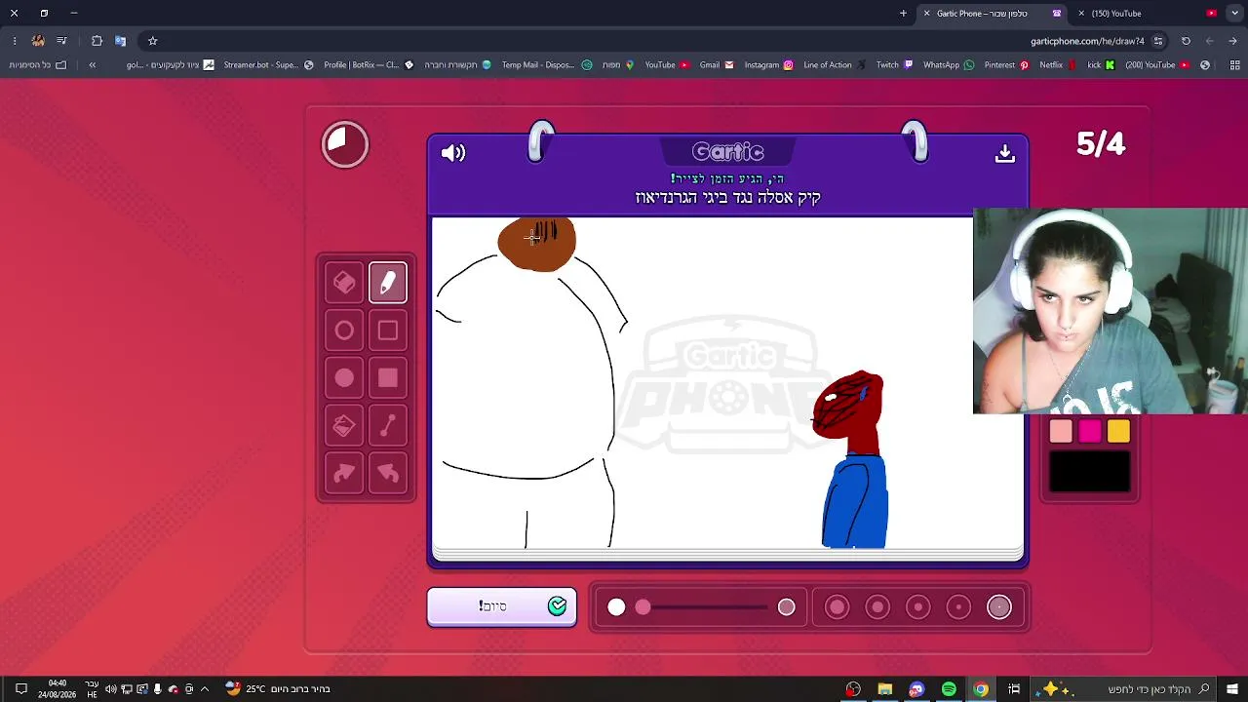Open the media controls toolbar icon
The height and width of the screenshot is (702, 1248).
pyautogui.click(x=61, y=41)
